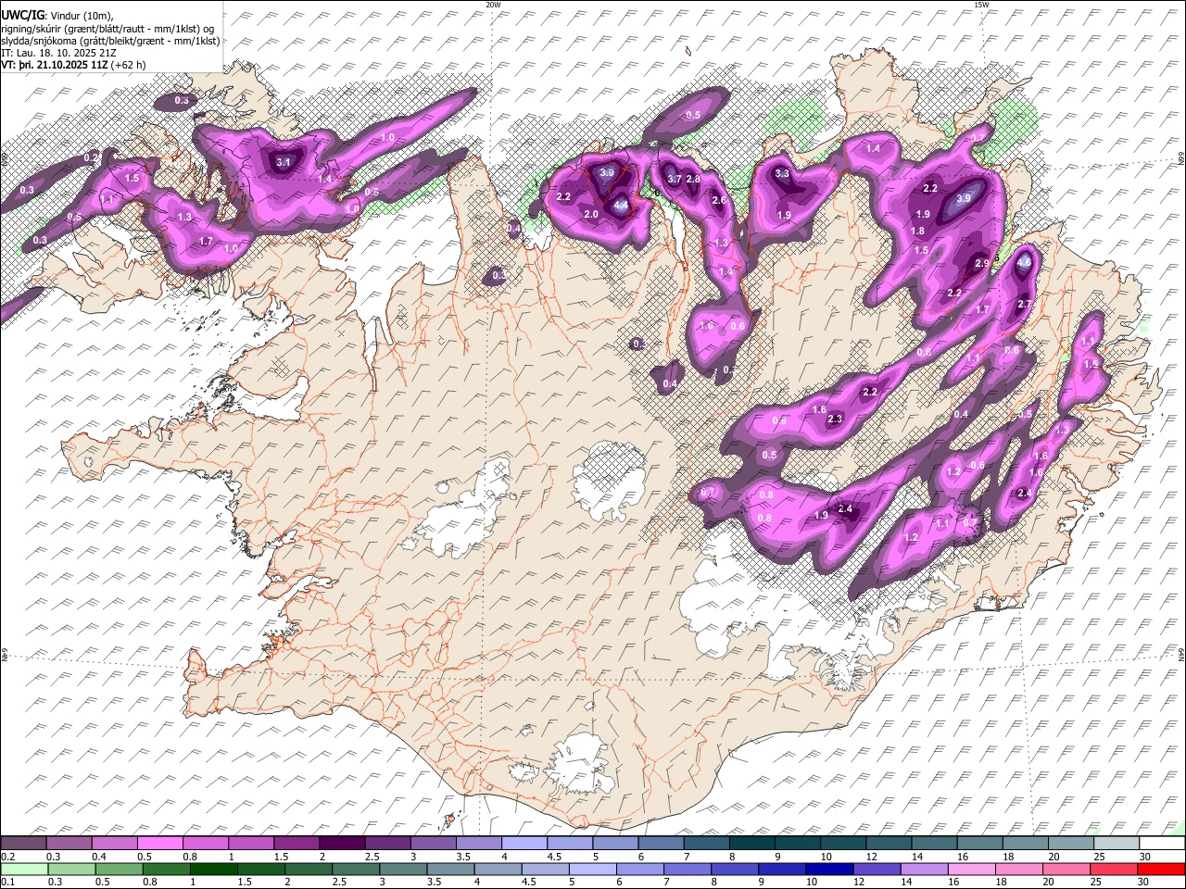
Task: Click the 4.6 precipitation value on the map
Action: (x=1024, y=263)
